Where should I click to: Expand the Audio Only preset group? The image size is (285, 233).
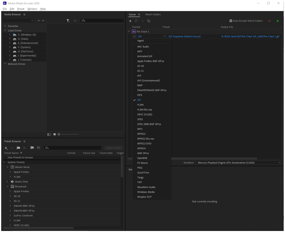point(7,182)
